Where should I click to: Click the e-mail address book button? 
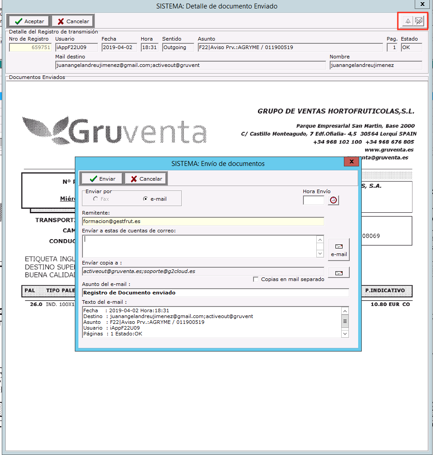point(339,249)
